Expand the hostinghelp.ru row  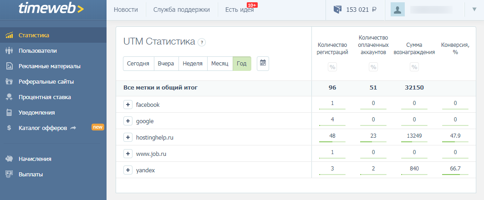point(127,137)
